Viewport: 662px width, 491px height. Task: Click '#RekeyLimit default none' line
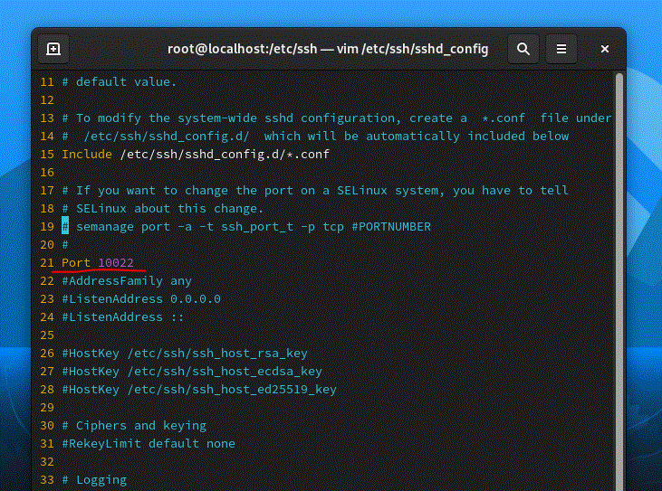[x=149, y=444]
